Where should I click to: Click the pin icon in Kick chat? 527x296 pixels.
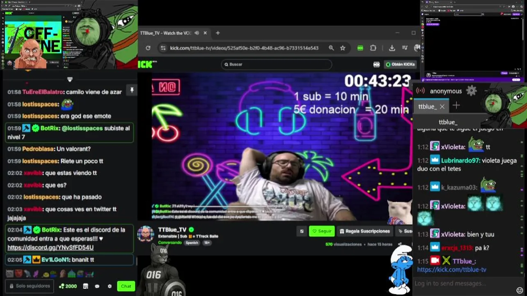[x=132, y=90]
